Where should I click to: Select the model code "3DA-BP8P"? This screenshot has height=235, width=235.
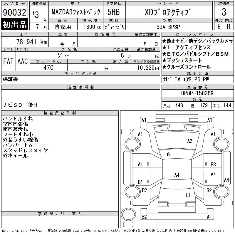(x=168, y=27)
